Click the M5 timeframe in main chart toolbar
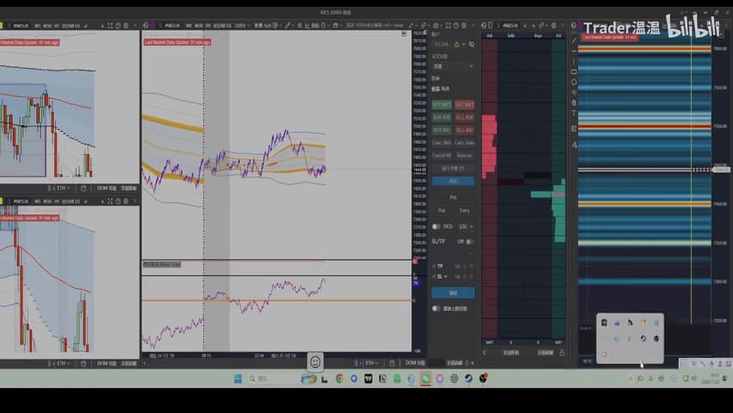The height and width of the screenshot is (413, 733). click(x=189, y=25)
